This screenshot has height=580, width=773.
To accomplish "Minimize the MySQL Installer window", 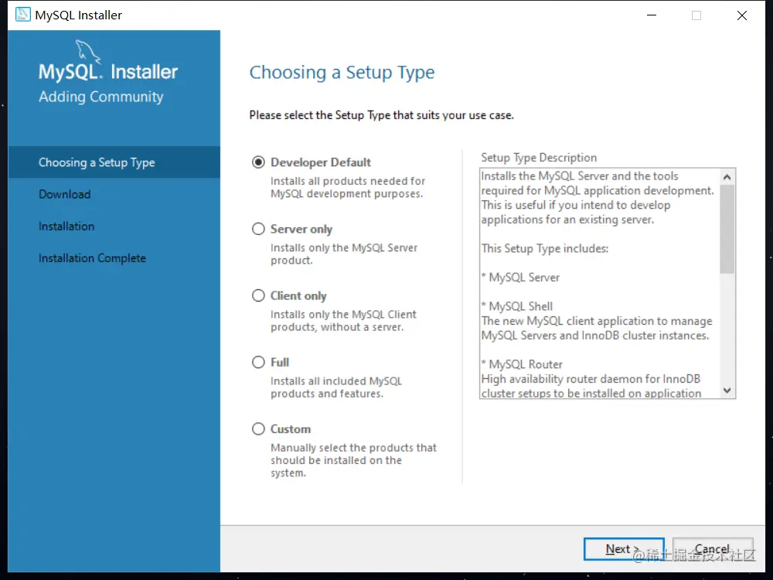I will pyautogui.click(x=652, y=15).
